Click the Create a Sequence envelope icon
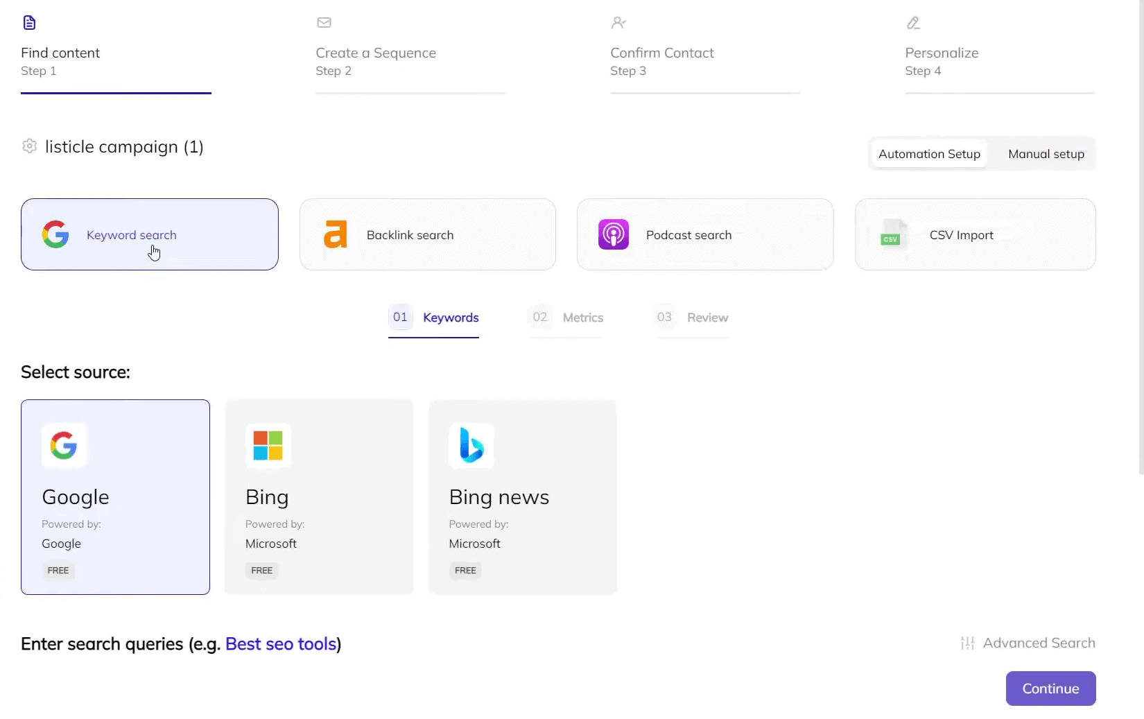This screenshot has width=1144, height=719. coord(324,23)
